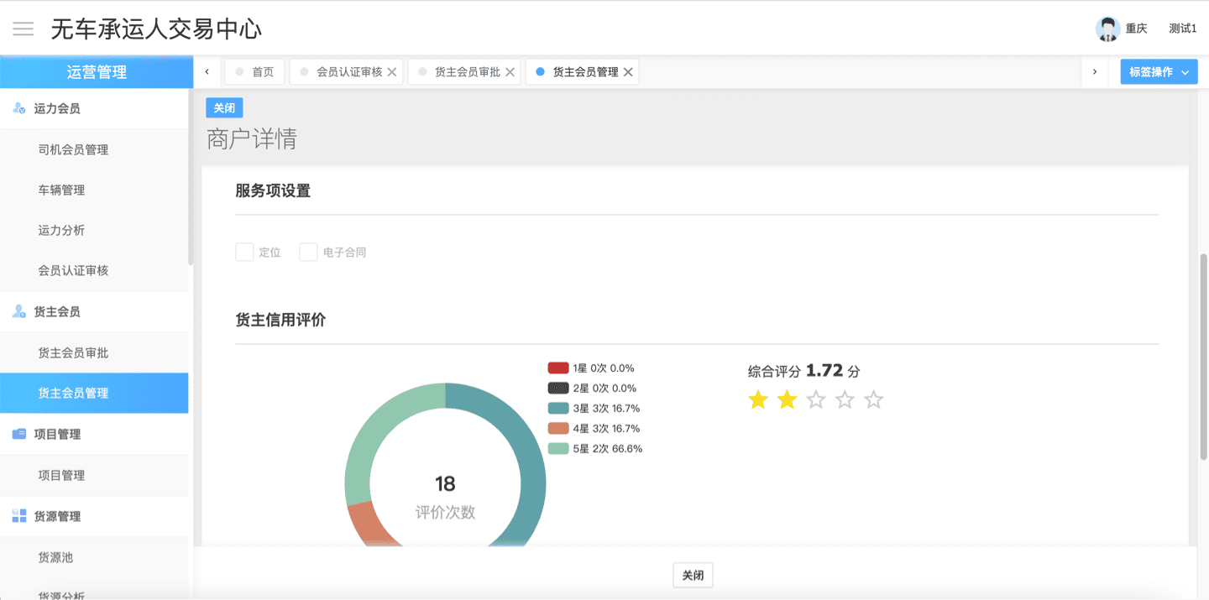Viewport: 1209px width, 600px height.
Task: Click the third rating star
Action: pyautogui.click(x=815, y=400)
